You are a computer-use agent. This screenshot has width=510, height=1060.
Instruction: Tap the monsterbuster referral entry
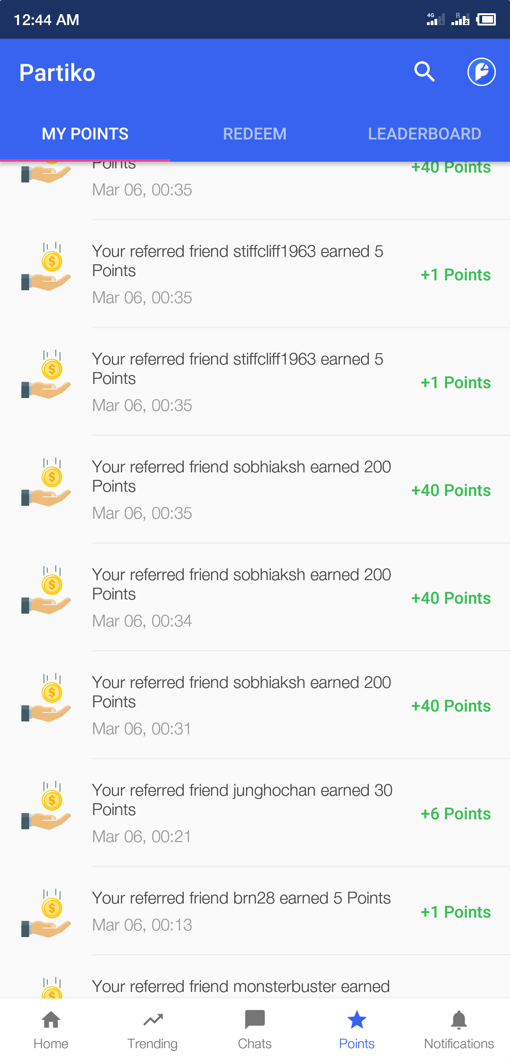pyautogui.click(x=241, y=986)
